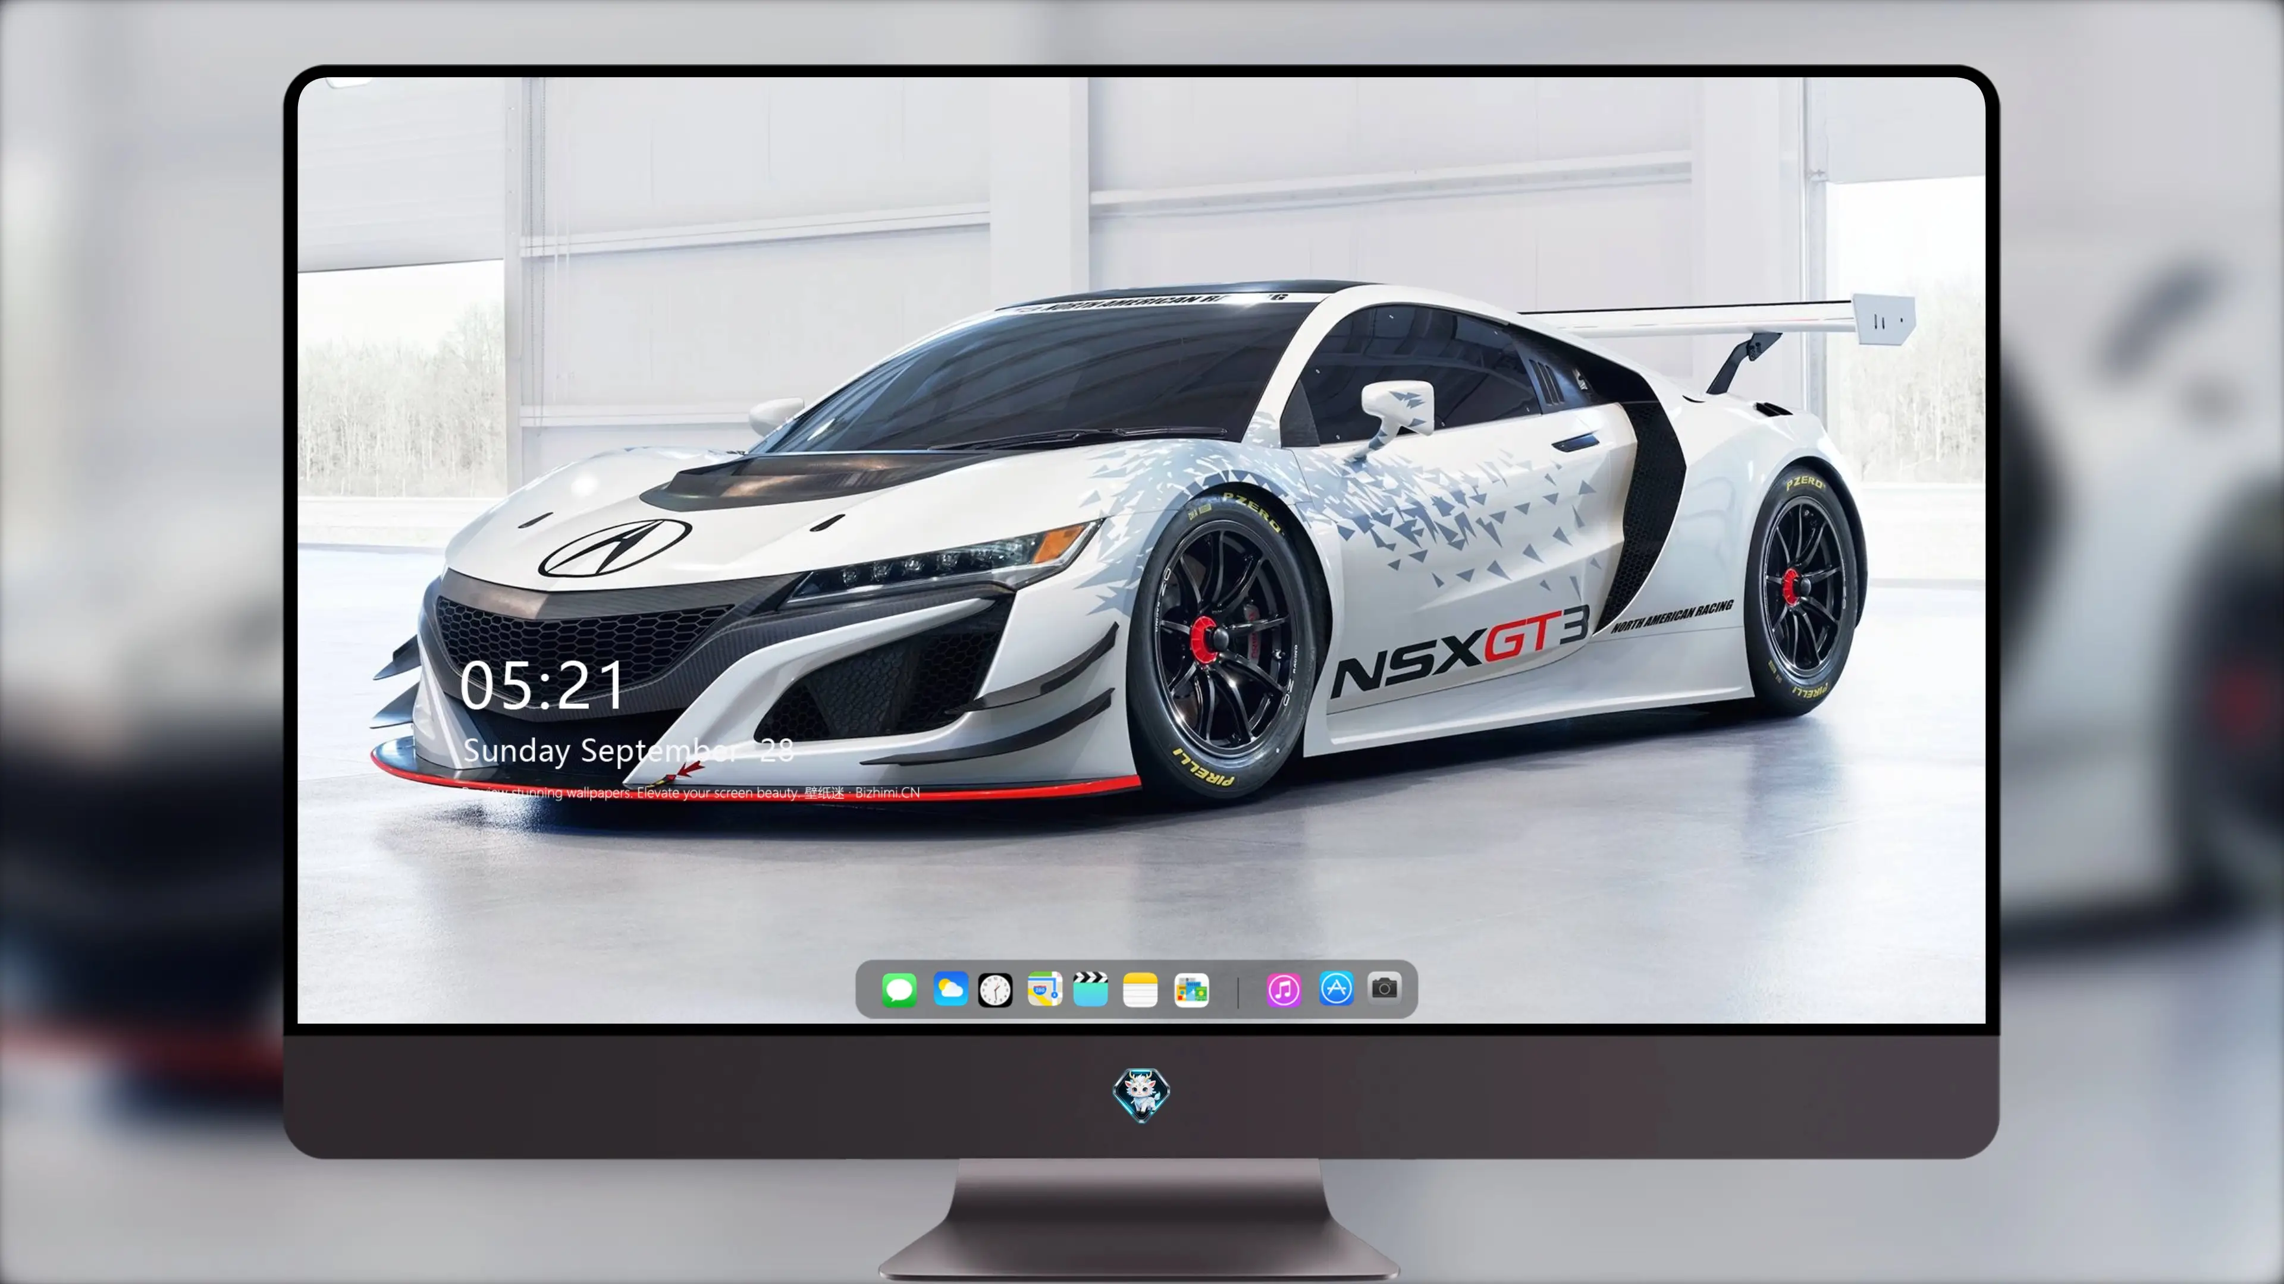Viewport: 2284px width, 1284px height.
Task: Open the App Store in the dock
Action: pyautogui.click(x=1336, y=989)
